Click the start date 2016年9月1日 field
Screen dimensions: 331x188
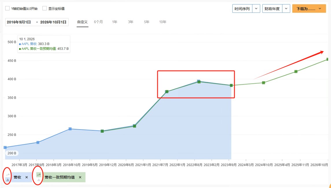click(x=19, y=22)
